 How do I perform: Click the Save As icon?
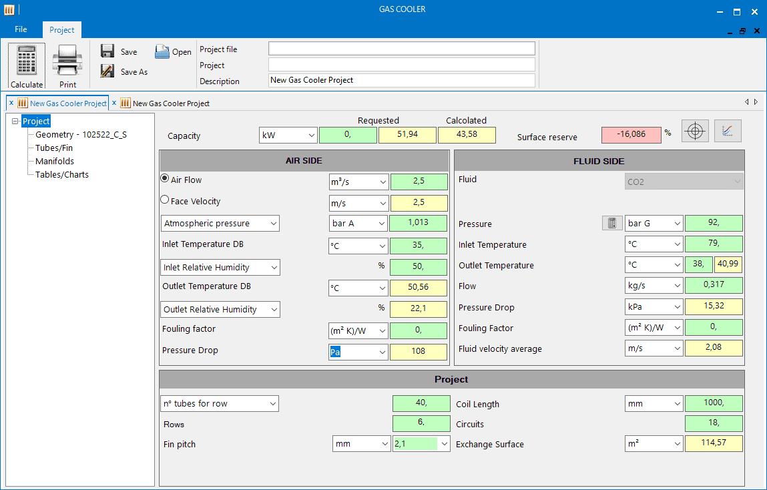107,71
